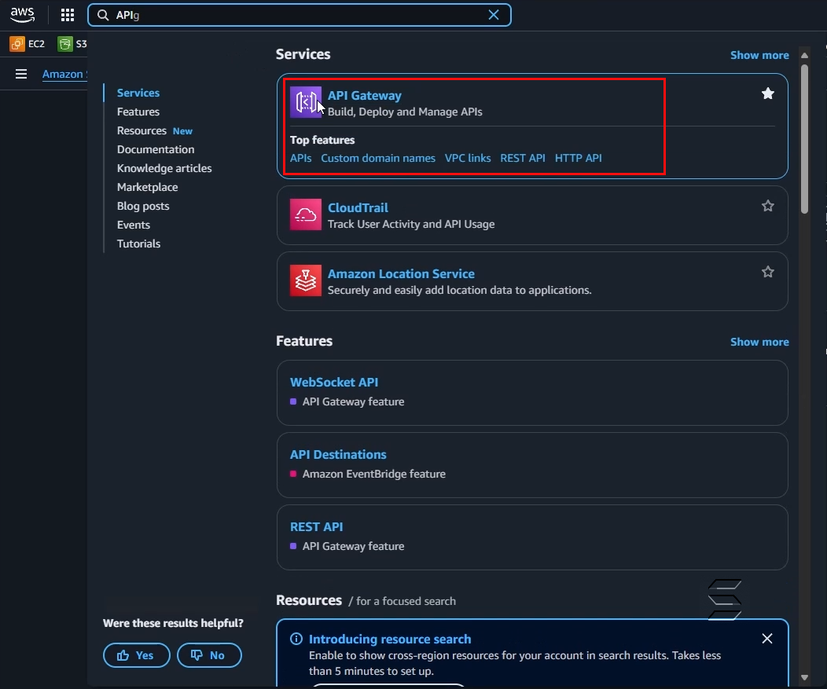The image size is (827, 689).
Task: Click 'Build, Deploy and Manage APIs' description
Action: [405, 112]
